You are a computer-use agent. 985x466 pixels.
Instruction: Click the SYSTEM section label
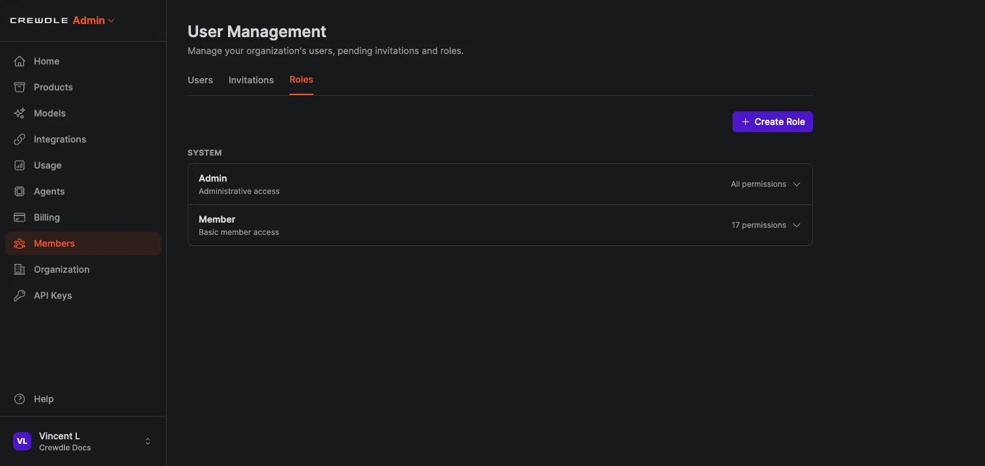(x=205, y=153)
